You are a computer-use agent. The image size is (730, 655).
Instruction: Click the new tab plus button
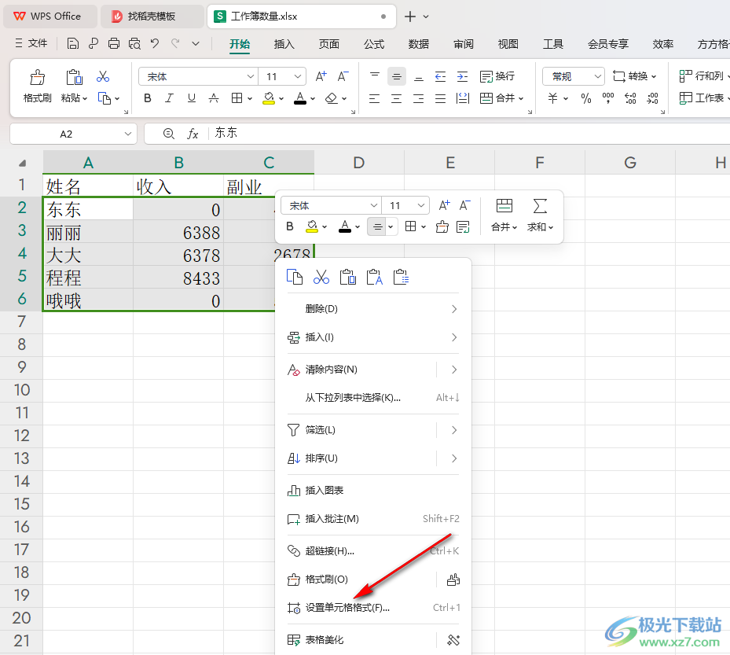coord(409,17)
